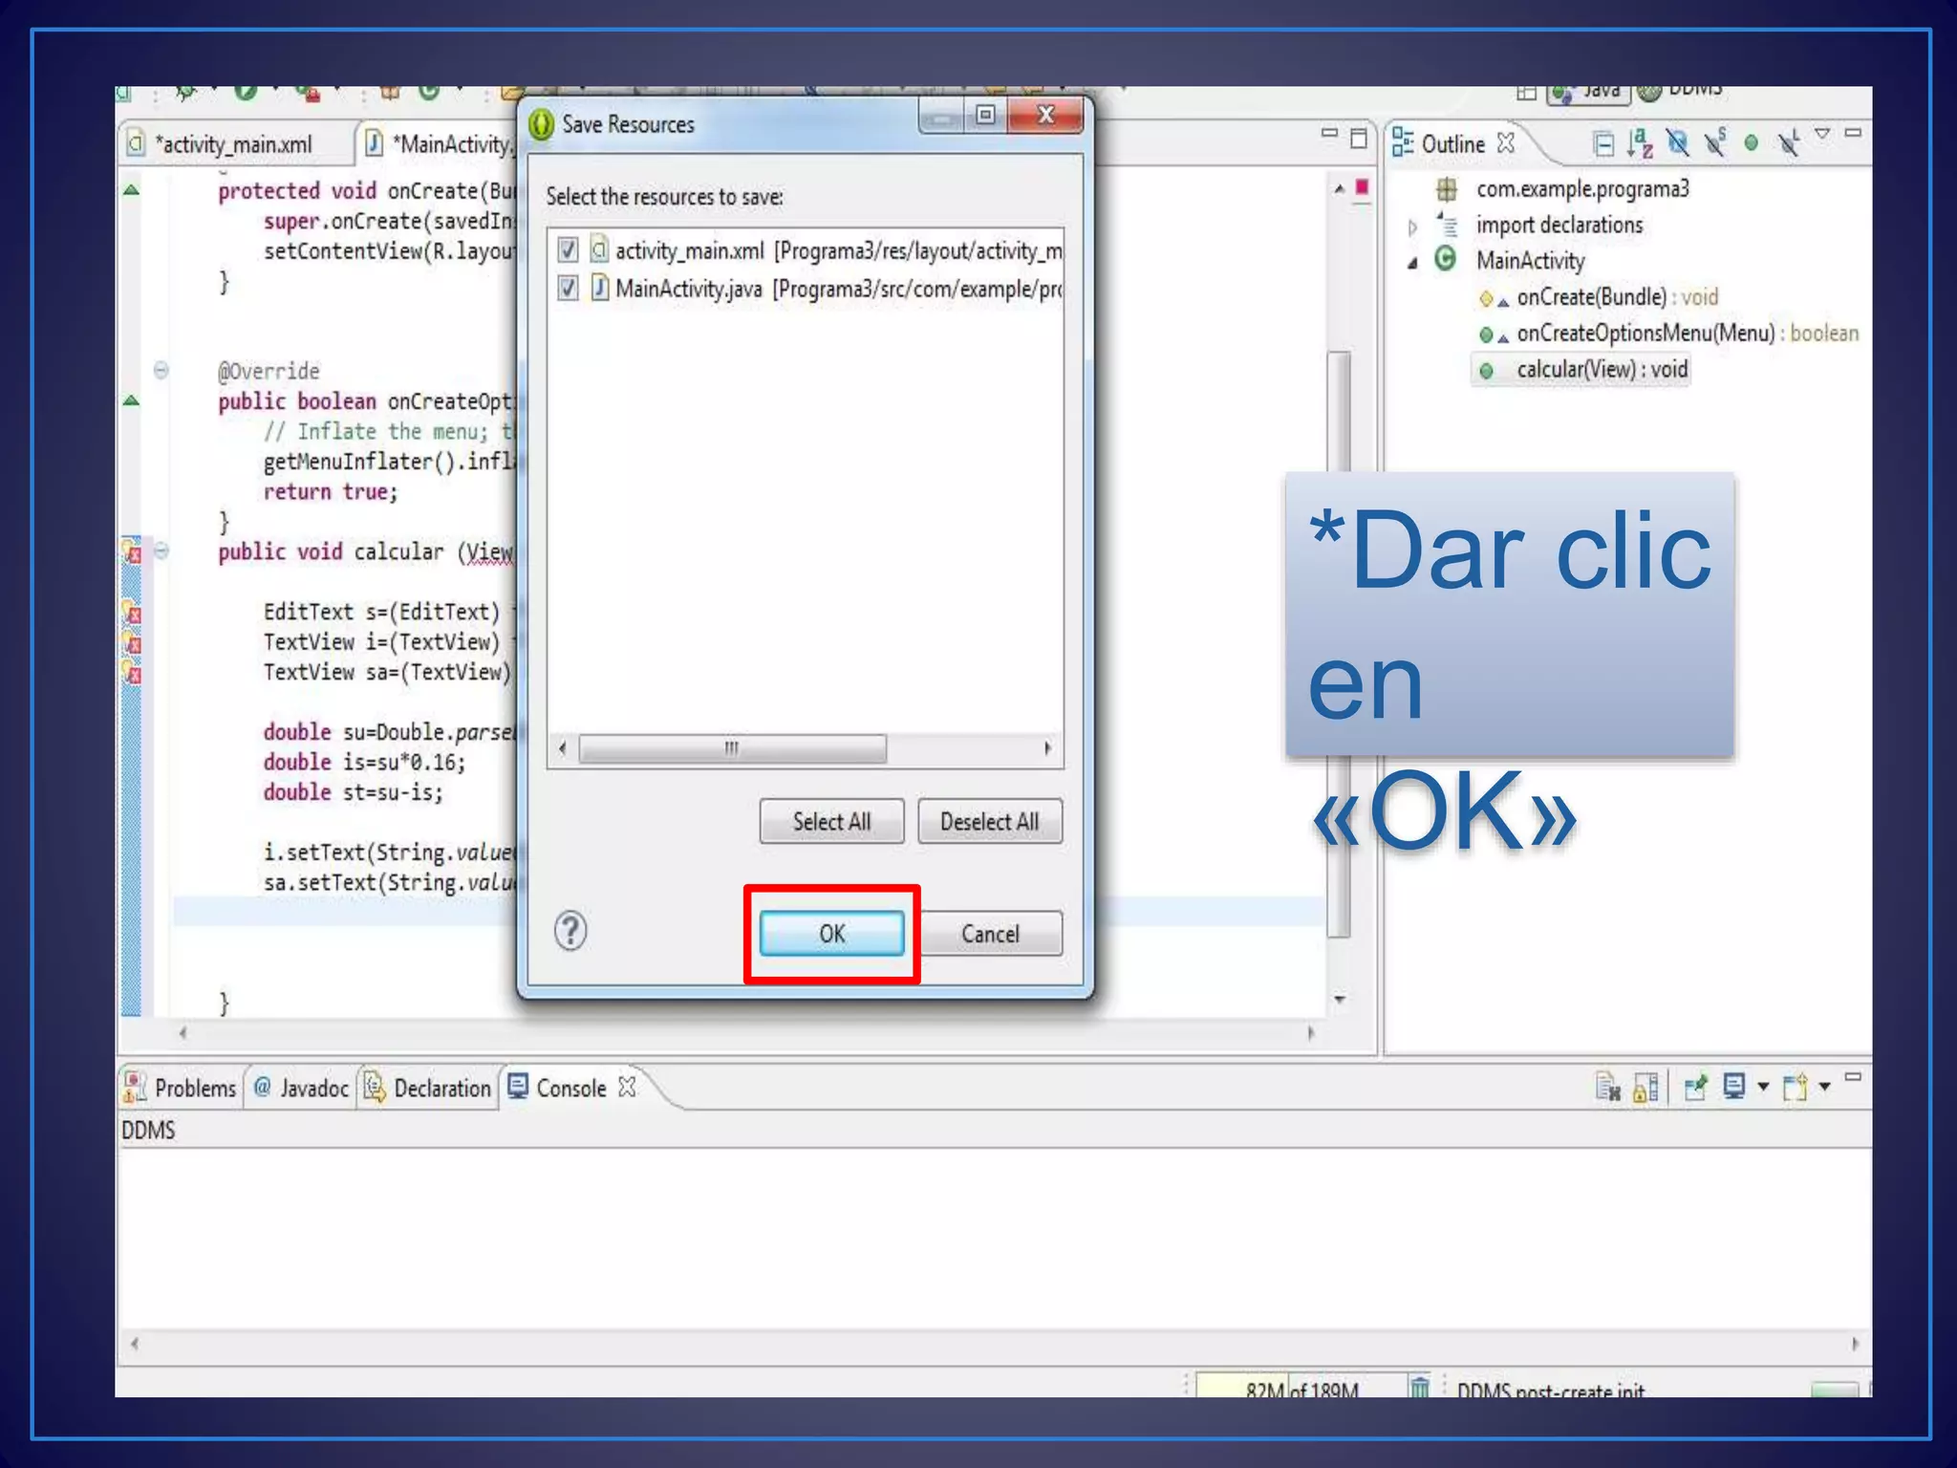The image size is (1957, 1468).
Task: Toggle alphabetical sort in Outline panel
Action: [x=1640, y=143]
